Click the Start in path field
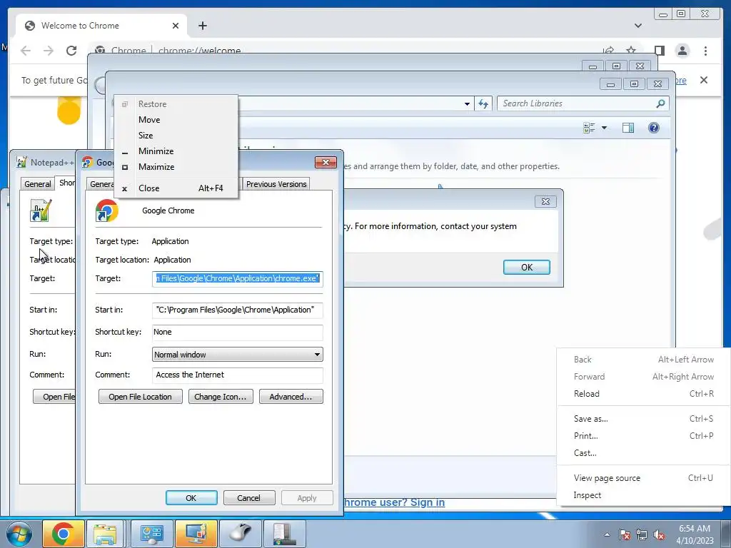This screenshot has height=548, width=731. click(237, 310)
